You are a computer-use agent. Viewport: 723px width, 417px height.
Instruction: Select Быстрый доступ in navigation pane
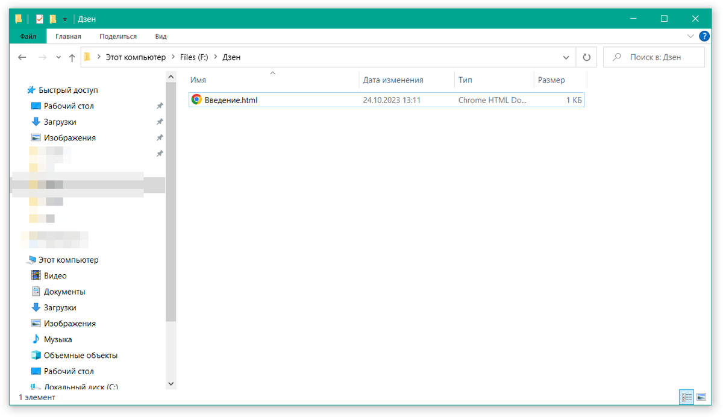coord(68,90)
